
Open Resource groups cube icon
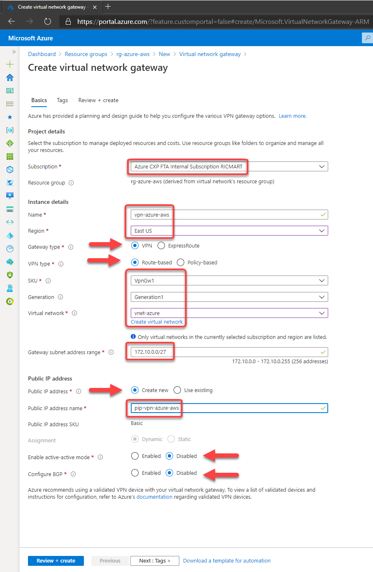[10, 130]
